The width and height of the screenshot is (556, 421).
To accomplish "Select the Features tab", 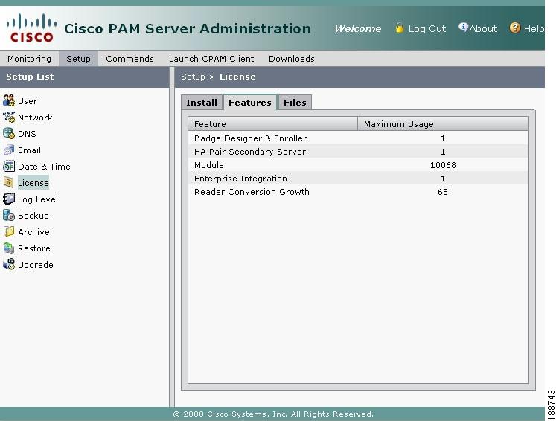I will [250, 103].
